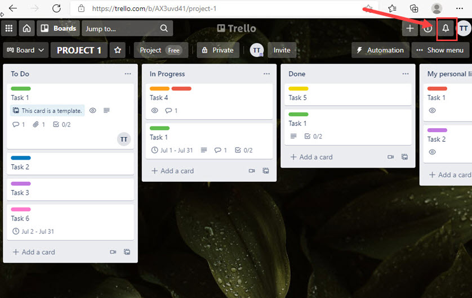Image resolution: width=472 pixels, height=298 pixels.
Task: Add a card to the In Progress list
Action: click(x=173, y=171)
